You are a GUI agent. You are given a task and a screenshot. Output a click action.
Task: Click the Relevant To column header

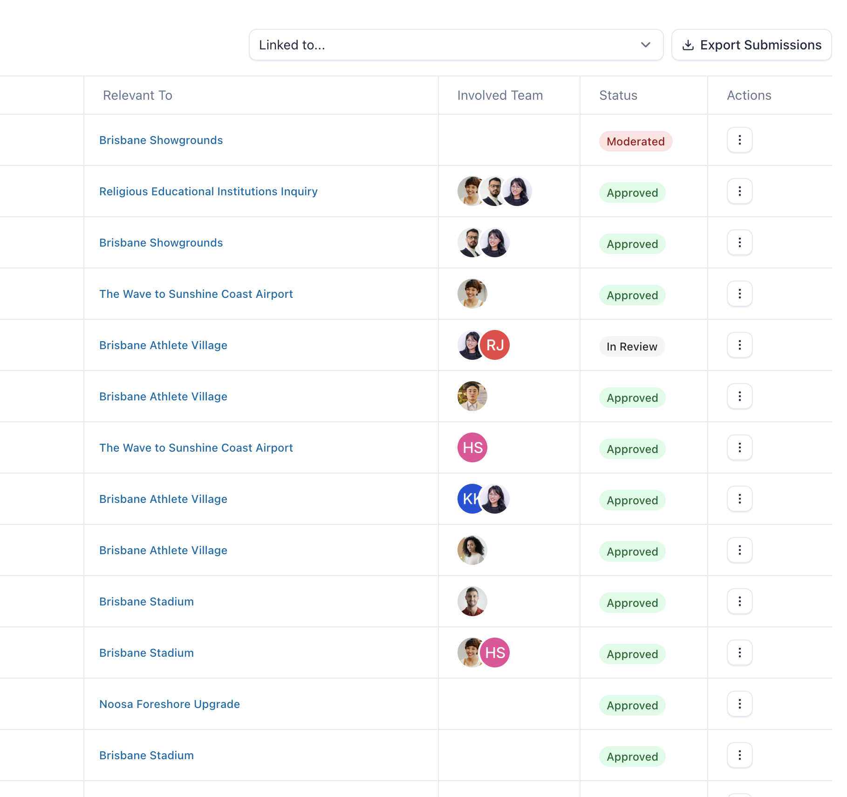pos(137,96)
